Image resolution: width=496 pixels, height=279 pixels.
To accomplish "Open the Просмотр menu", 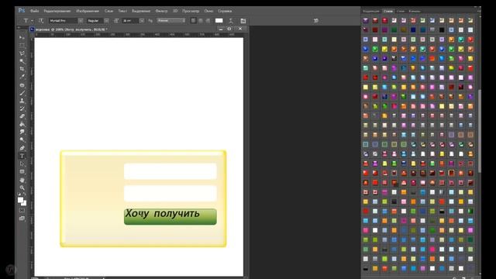I will pyautogui.click(x=191, y=11).
